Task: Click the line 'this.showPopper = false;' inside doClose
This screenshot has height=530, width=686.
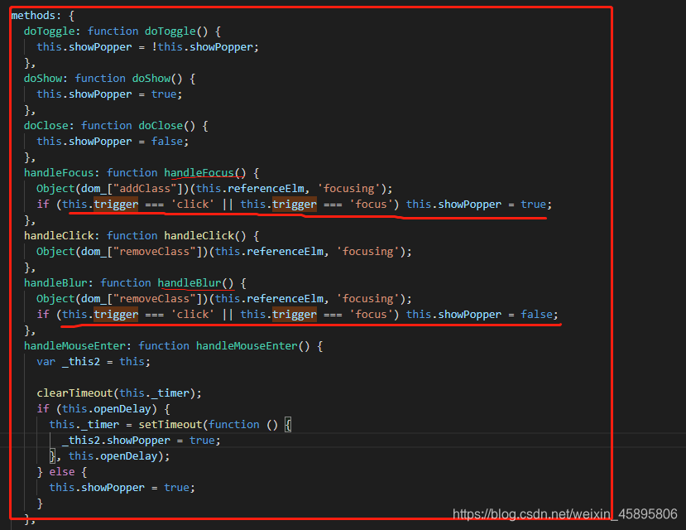Action: (x=113, y=142)
